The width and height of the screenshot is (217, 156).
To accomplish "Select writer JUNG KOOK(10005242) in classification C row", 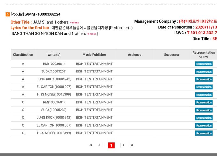I will tap(54, 117).
